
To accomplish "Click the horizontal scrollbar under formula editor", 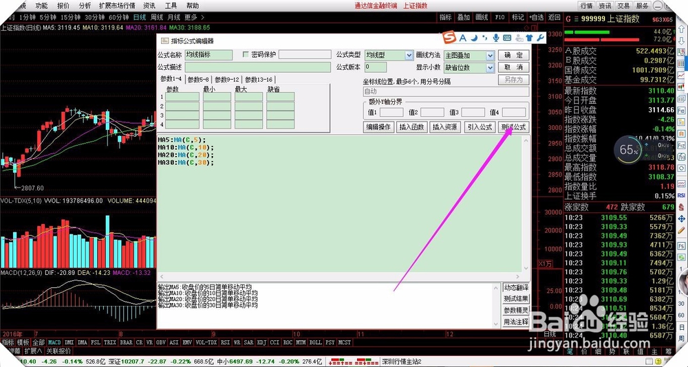I will [339, 277].
